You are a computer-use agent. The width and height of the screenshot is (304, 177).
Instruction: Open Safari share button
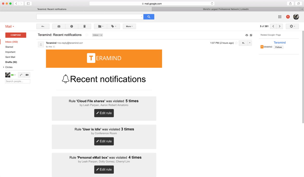[x=290, y=4]
